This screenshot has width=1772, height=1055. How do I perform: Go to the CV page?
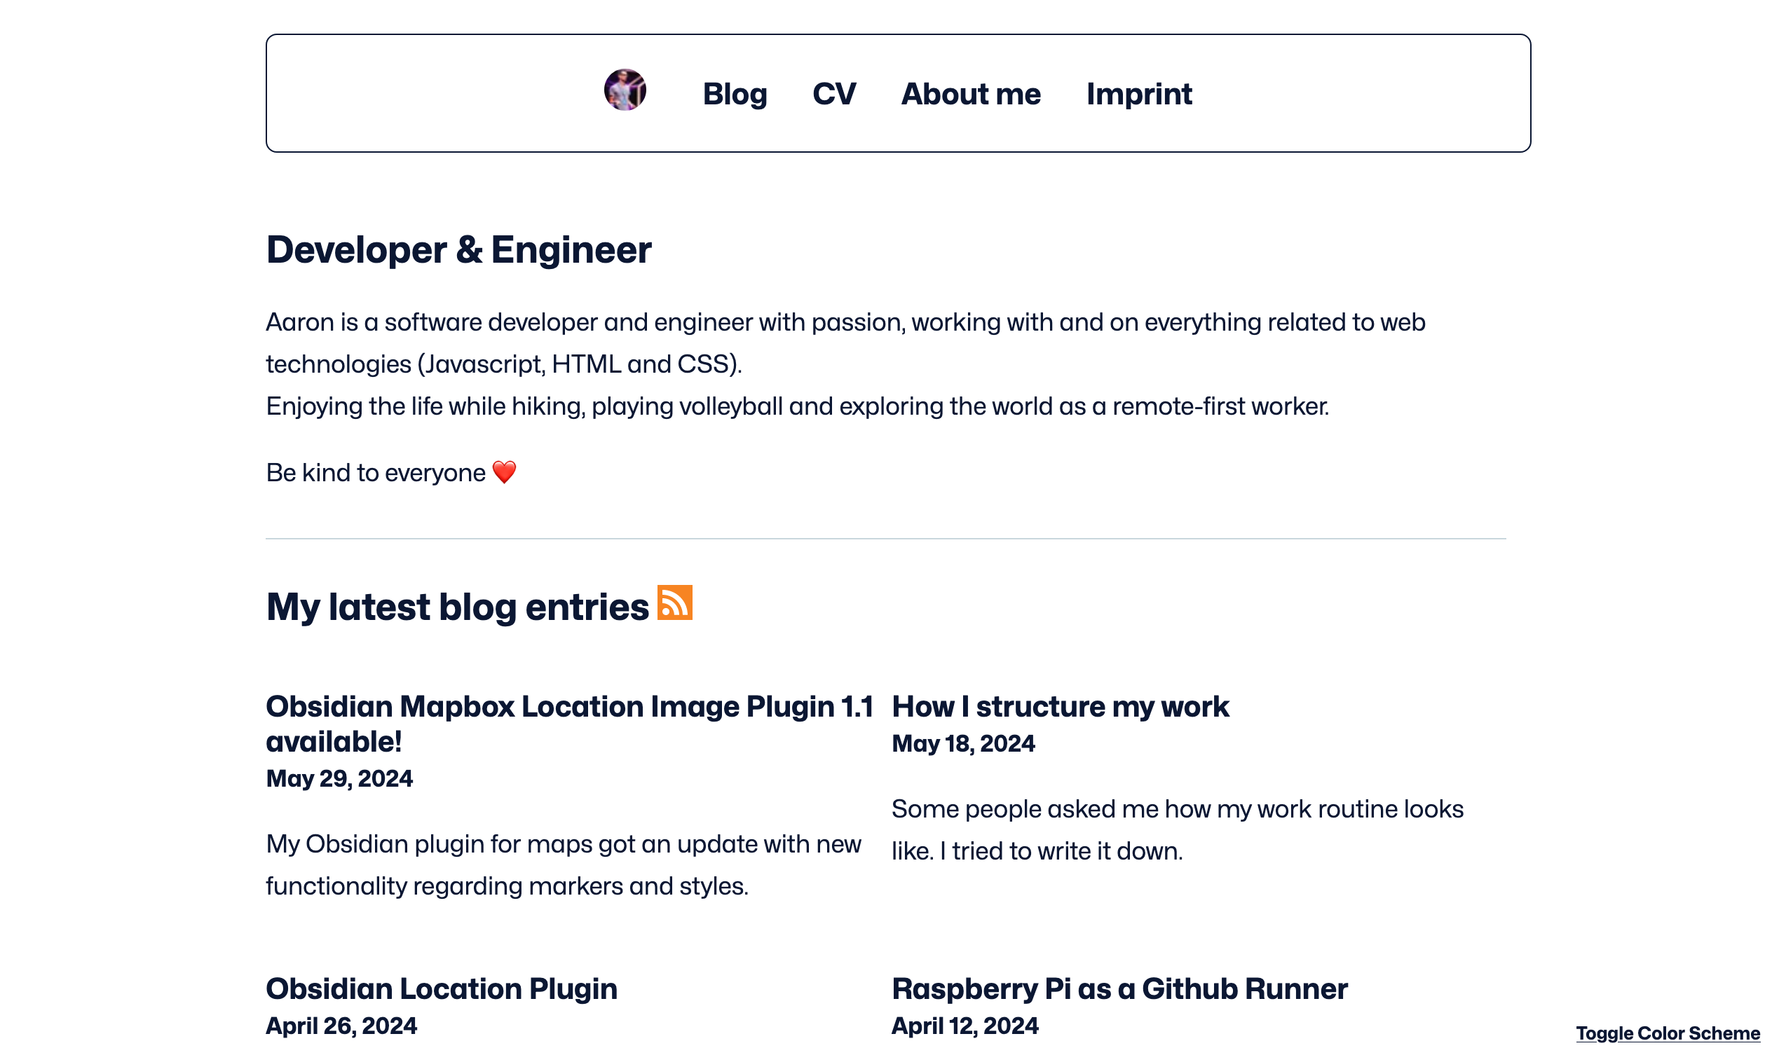[833, 95]
